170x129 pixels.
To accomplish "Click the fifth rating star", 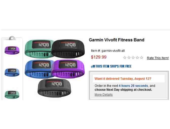I will pos(141,58).
